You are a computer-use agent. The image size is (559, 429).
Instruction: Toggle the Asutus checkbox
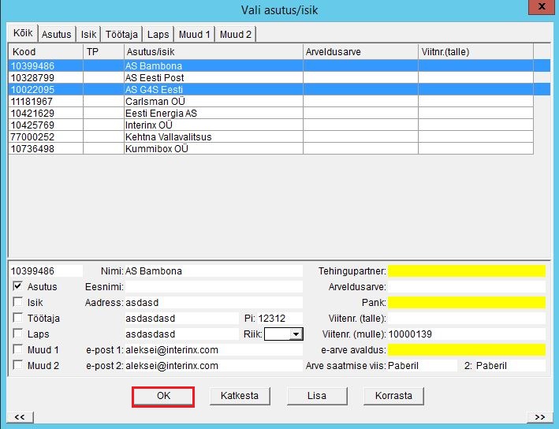[x=17, y=286]
